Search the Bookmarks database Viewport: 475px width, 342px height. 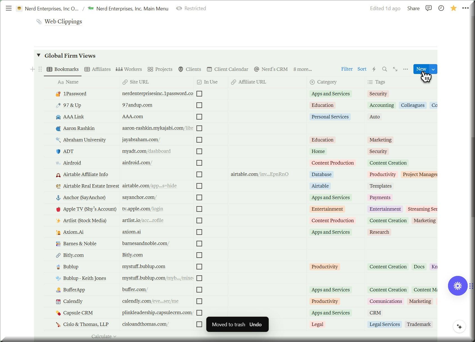384,69
